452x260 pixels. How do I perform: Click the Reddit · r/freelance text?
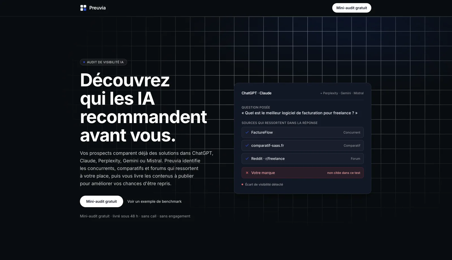tap(268, 159)
